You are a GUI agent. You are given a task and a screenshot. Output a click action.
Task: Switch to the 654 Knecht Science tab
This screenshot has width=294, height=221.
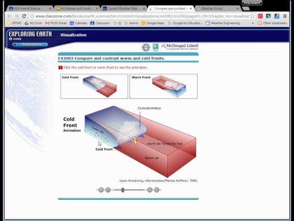pos(29,8)
